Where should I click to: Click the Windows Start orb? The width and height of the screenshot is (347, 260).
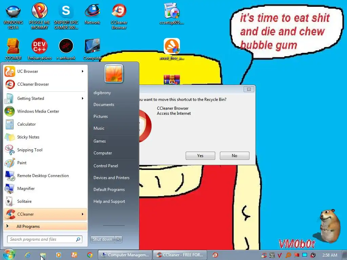[x=9, y=255]
